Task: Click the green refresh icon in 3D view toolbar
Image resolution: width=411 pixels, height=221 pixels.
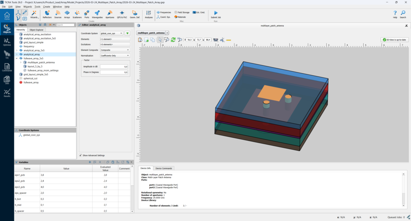Action: [x=173, y=40]
